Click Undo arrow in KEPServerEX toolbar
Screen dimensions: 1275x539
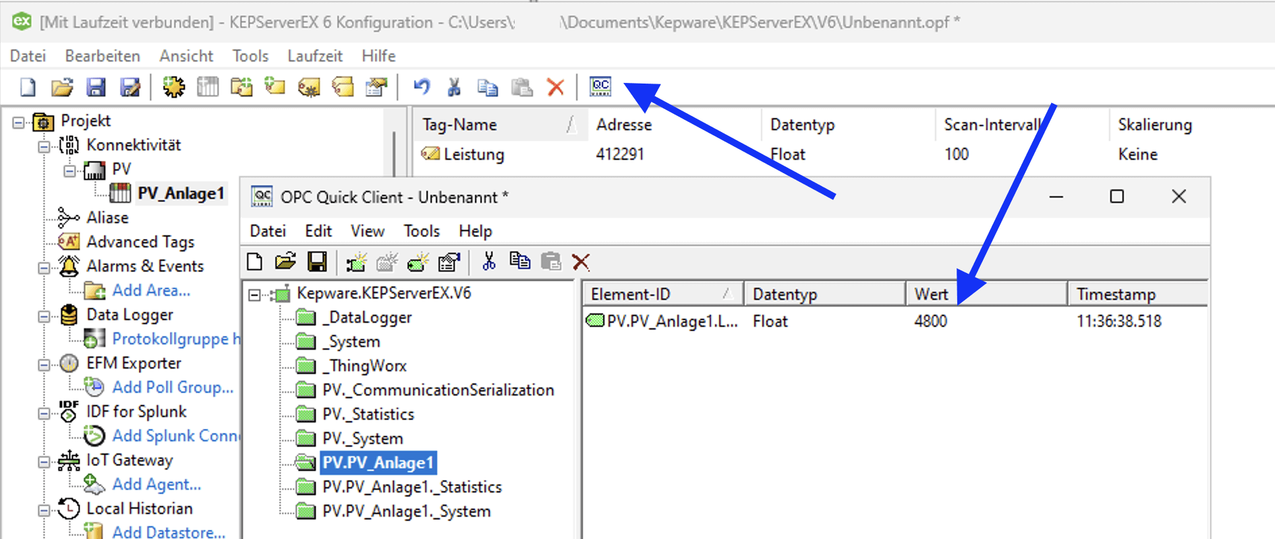coord(422,87)
